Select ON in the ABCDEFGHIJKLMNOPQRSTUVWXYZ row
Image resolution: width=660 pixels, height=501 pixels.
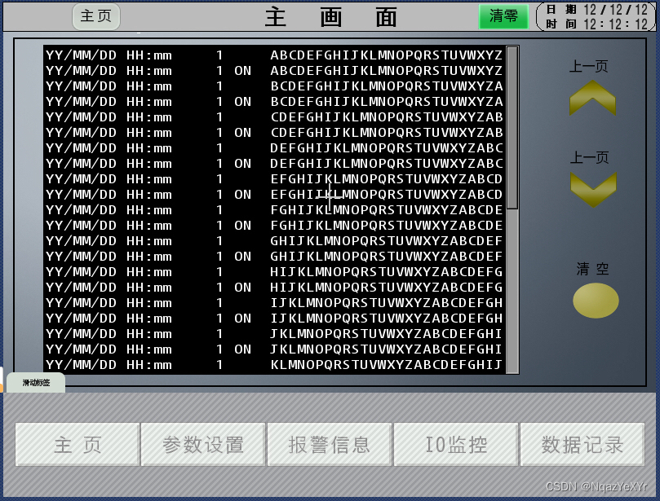[x=243, y=71]
